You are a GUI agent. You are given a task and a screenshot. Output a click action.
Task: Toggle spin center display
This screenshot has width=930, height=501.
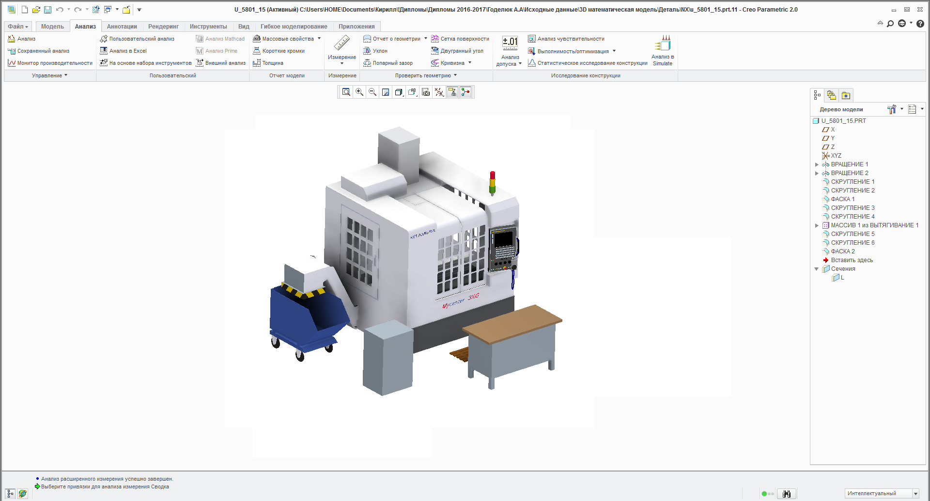coord(465,92)
